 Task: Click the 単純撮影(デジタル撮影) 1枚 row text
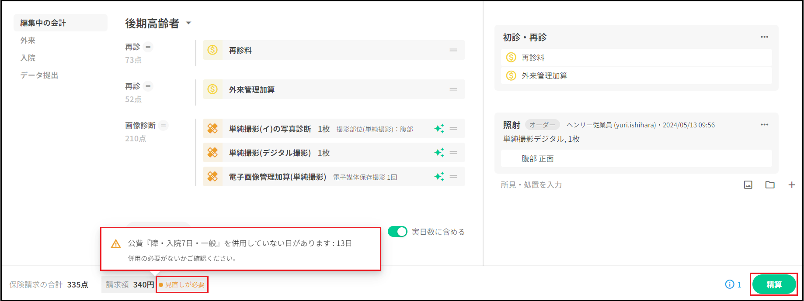(x=279, y=153)
